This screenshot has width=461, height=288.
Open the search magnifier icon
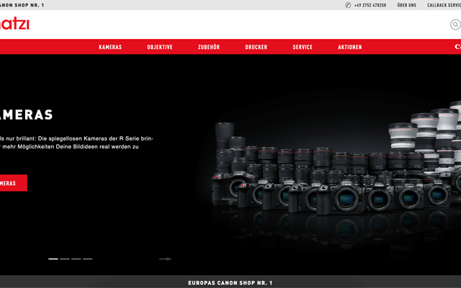pos(455,24)
